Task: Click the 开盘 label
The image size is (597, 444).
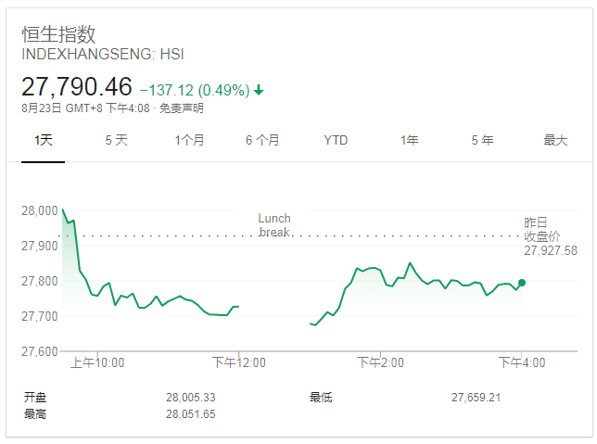Action: 35,398
